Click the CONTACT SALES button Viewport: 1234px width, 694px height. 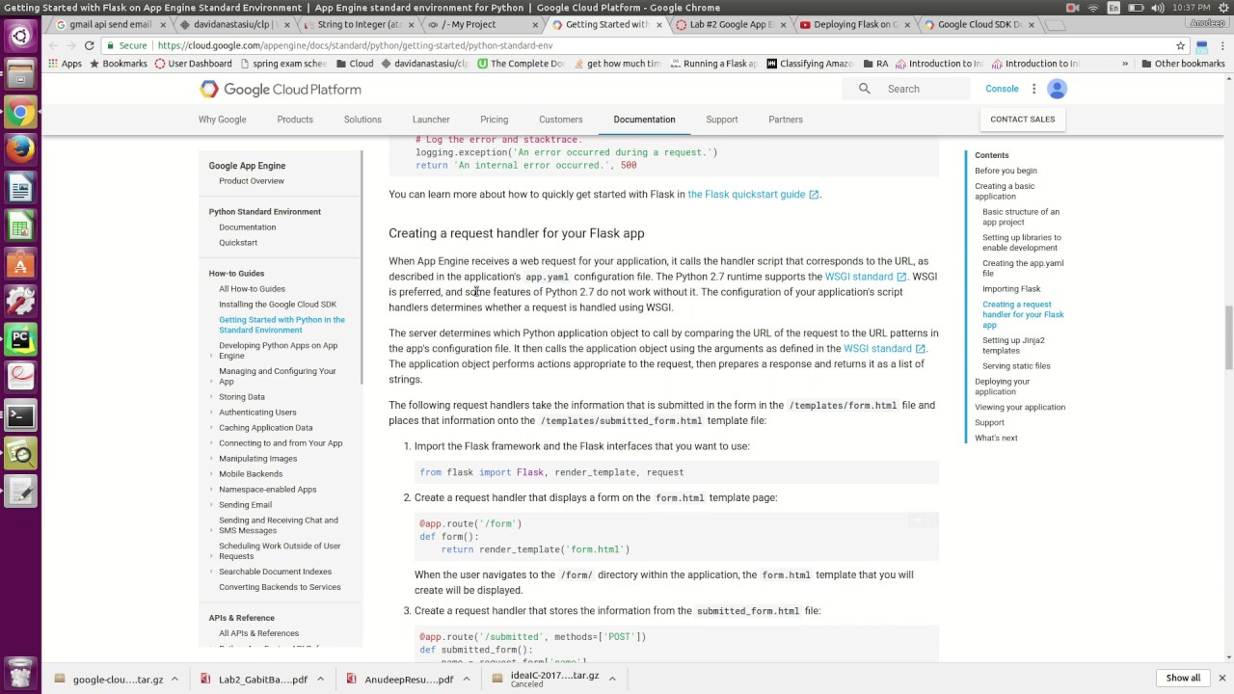click(1023, 120)
